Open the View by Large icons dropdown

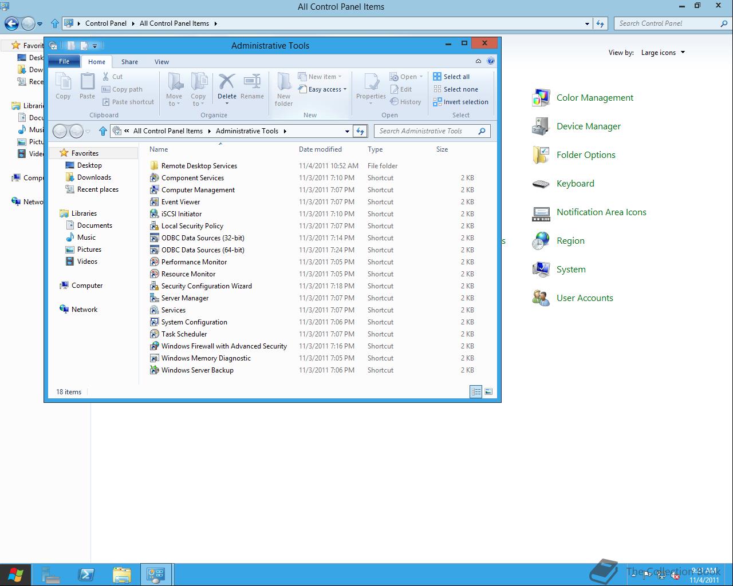(663, 53)
